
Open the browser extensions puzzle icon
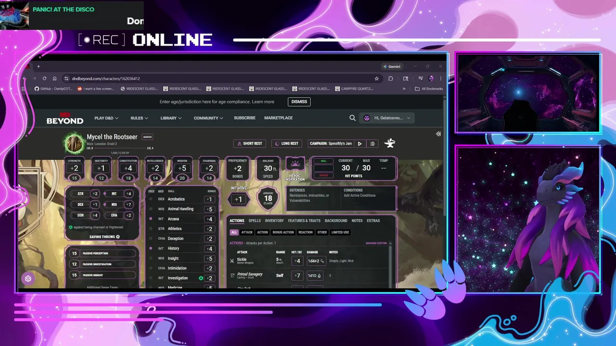[390, 78]
